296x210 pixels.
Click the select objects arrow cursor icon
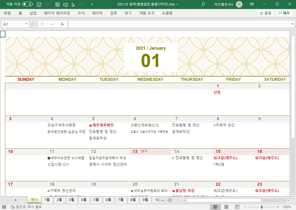(73, 5)
